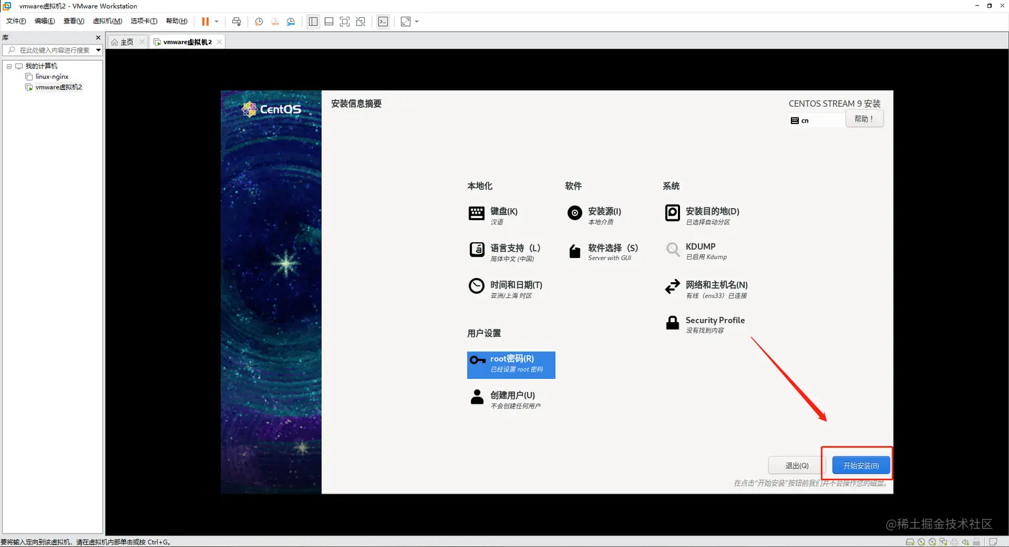The image size is (1009, 547).
Task: Open 安装目的地(D) installation destination
Action: (x=702, y=215)
